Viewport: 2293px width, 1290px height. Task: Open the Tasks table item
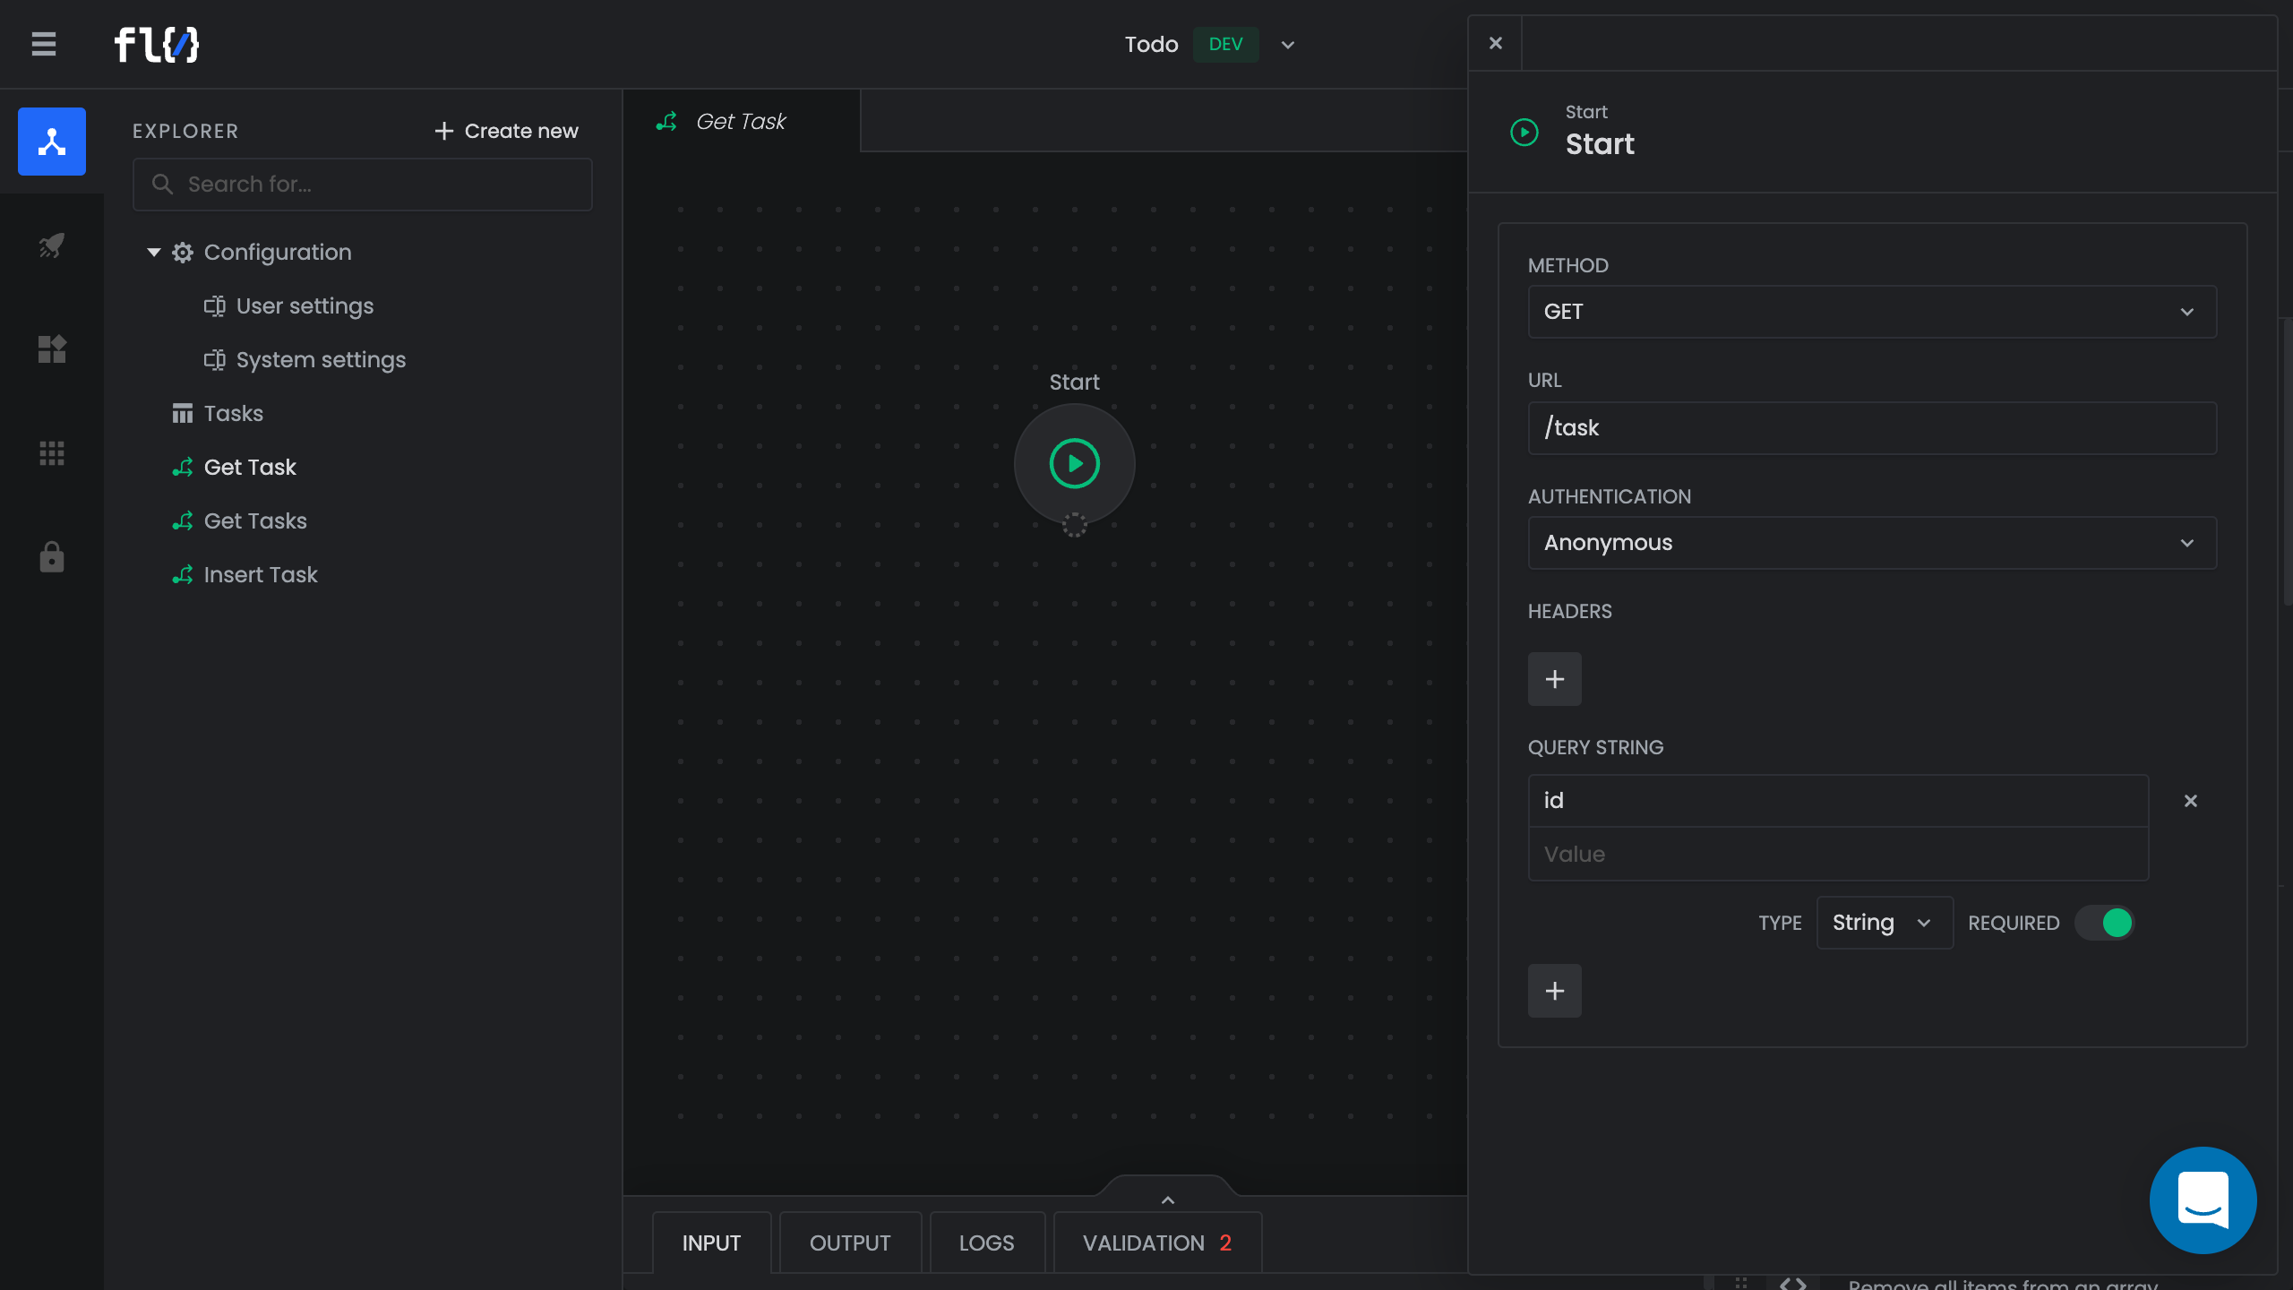[233, 414]
